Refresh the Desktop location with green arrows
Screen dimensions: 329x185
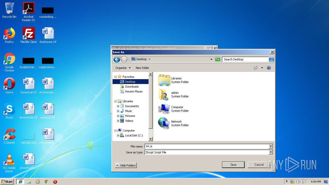(x=218, y=59)
